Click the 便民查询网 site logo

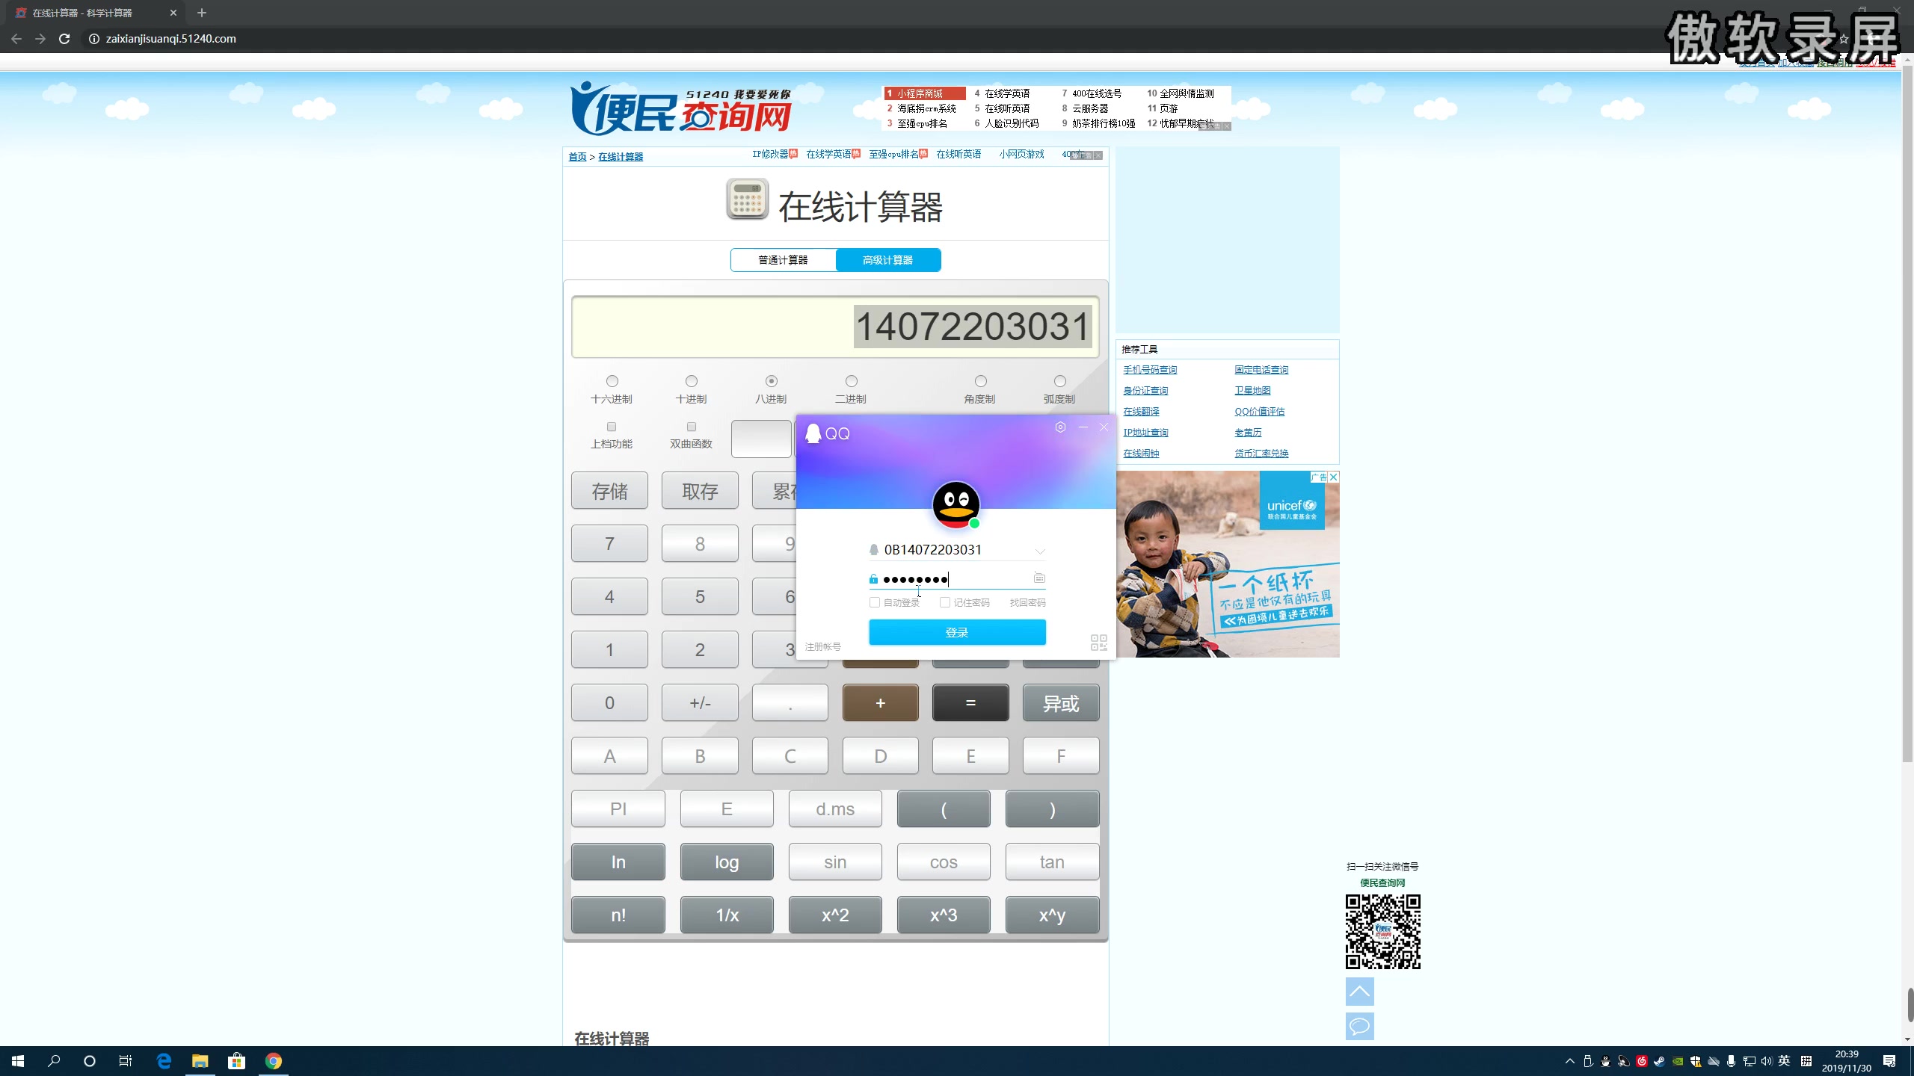680,109
